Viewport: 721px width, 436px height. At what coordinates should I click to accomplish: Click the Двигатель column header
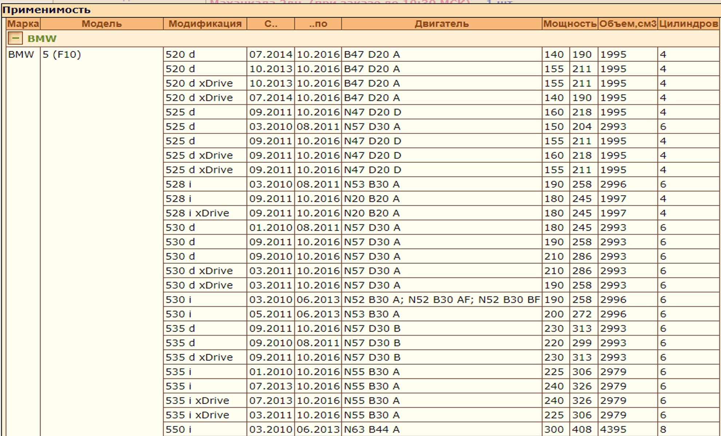click(441, 24)
